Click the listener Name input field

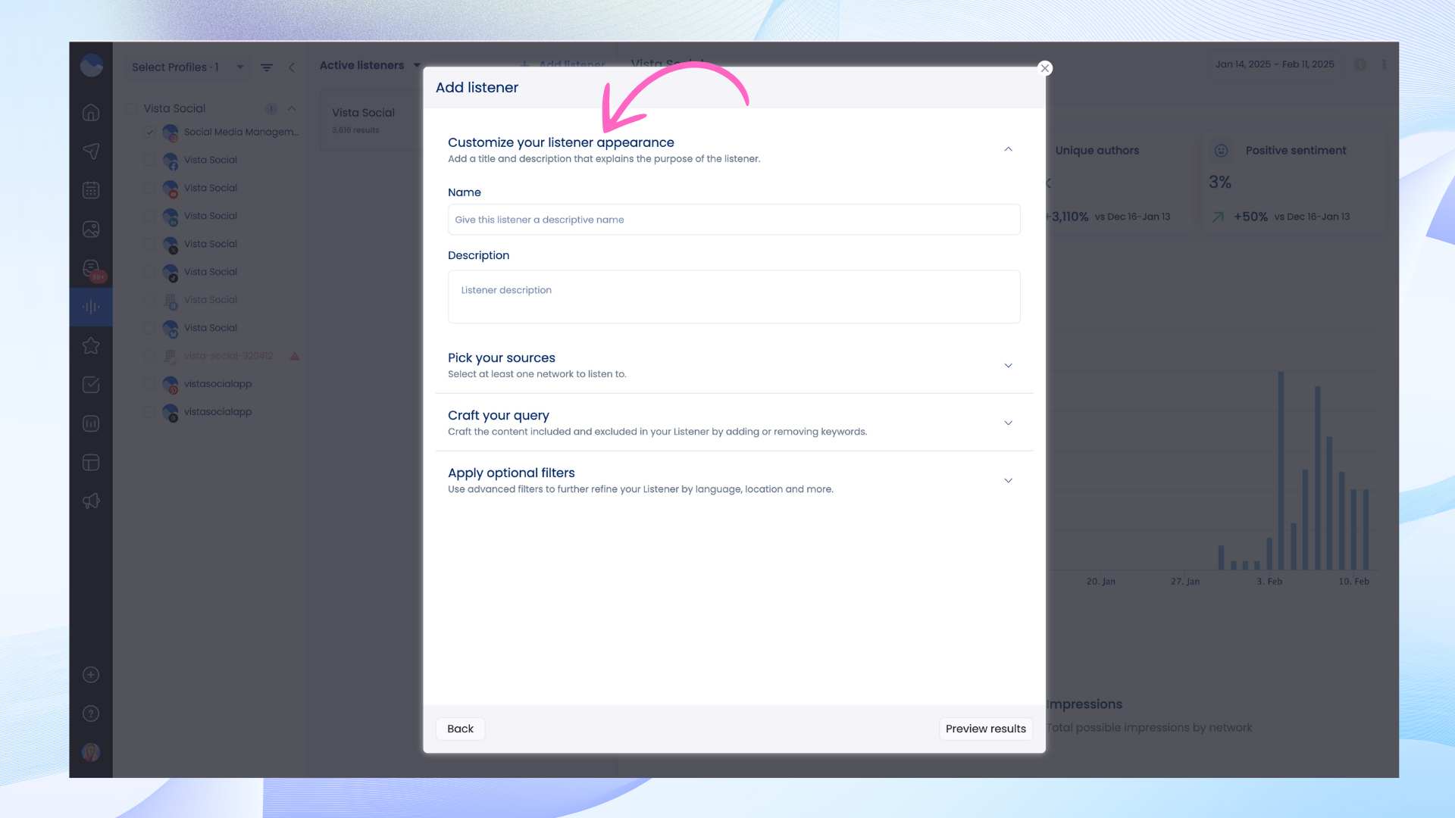[734, 220]
